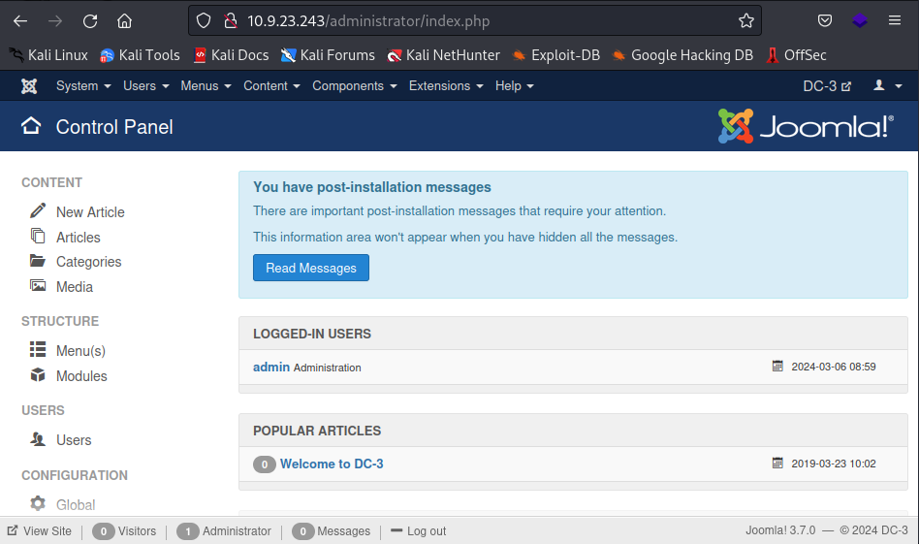Click View Site text in footer

[x=48, y=530]
